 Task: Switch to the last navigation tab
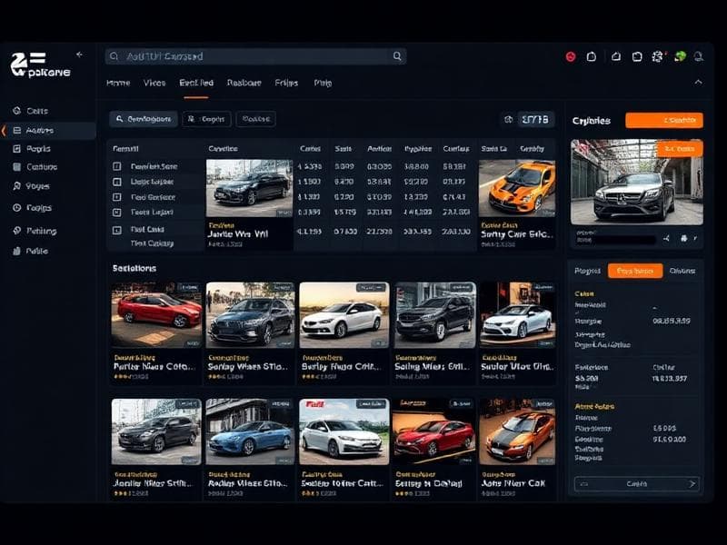[323, 83]
